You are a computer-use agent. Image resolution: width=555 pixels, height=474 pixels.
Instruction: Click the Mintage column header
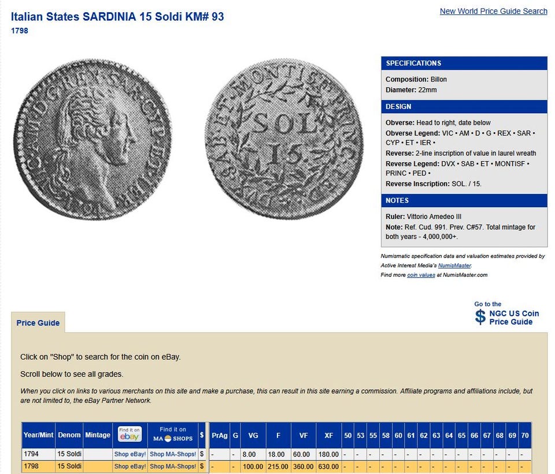(98, 435)
